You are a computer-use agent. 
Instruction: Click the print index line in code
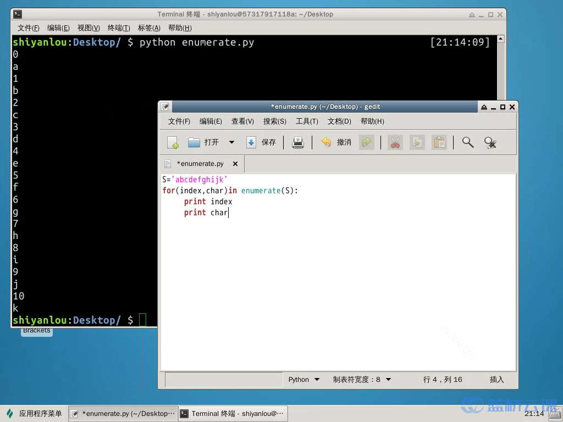[208, 202]
